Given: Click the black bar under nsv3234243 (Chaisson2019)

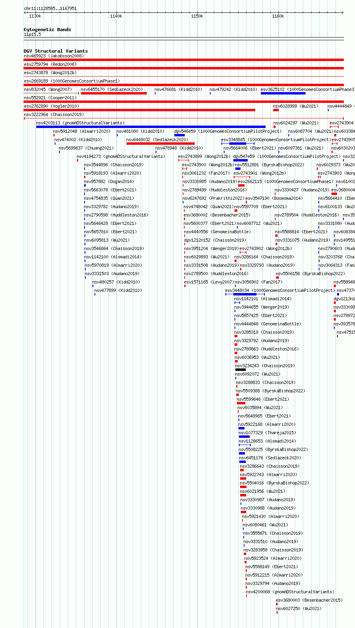Looking at the screenshot, I should (x=241, y=370).
